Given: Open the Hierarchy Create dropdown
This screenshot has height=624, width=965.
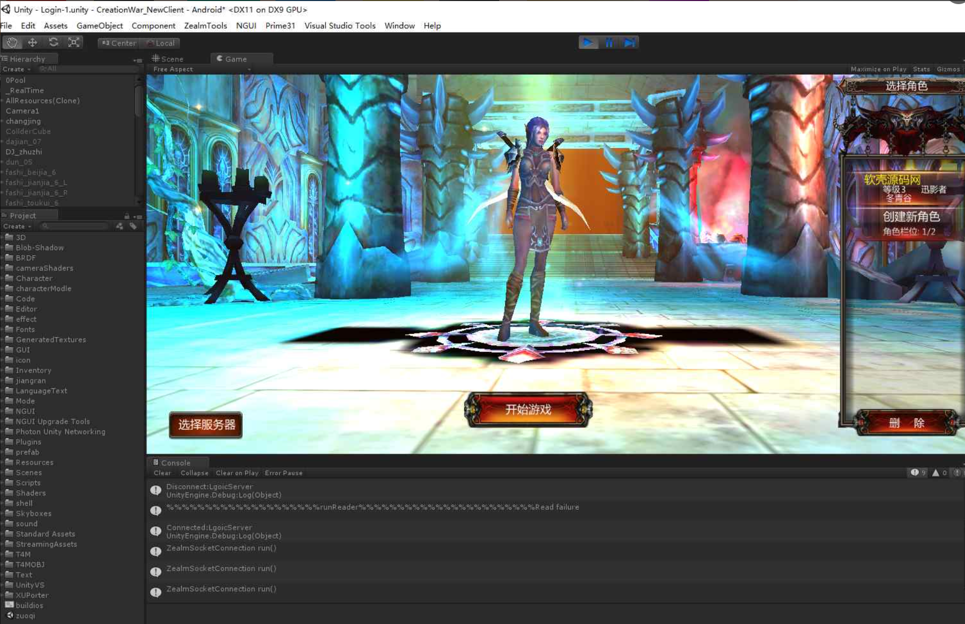Looking at the screenshot, I should point(16,69).
